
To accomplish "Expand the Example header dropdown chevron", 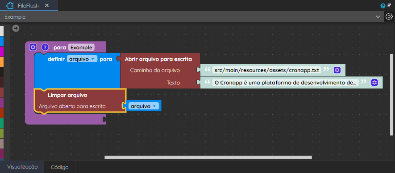I will 378,17.
